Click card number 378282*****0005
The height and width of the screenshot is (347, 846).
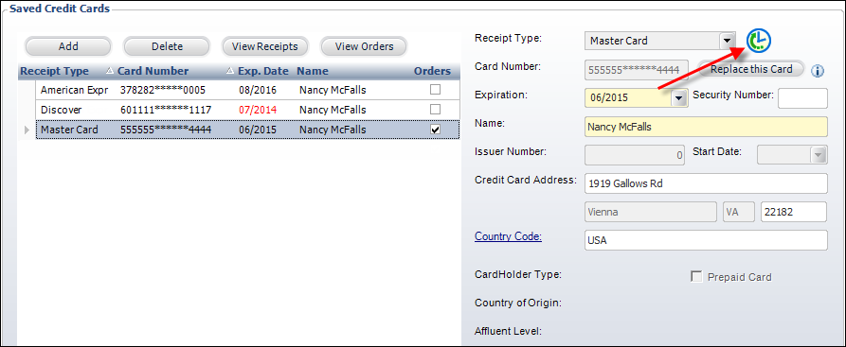(x=163, y=90)
